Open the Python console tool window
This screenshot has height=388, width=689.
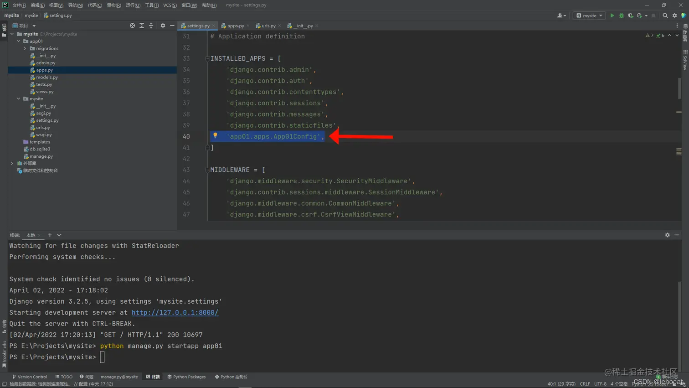coord(231,377)
